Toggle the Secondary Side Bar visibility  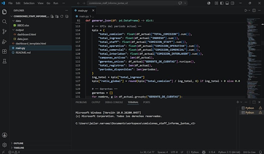point(232,3)
